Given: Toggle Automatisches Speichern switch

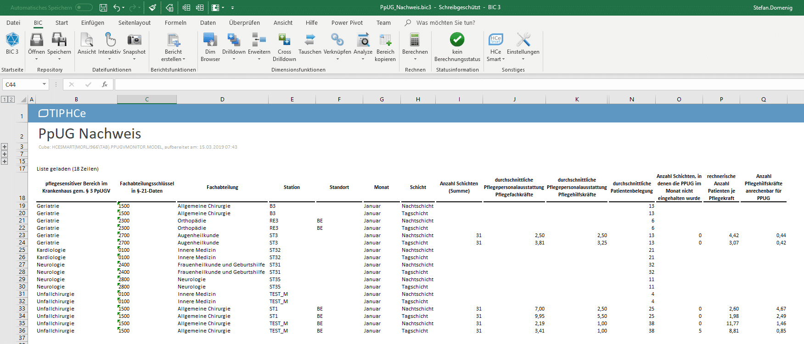Looking at the screenshot, I should (84, 7).
